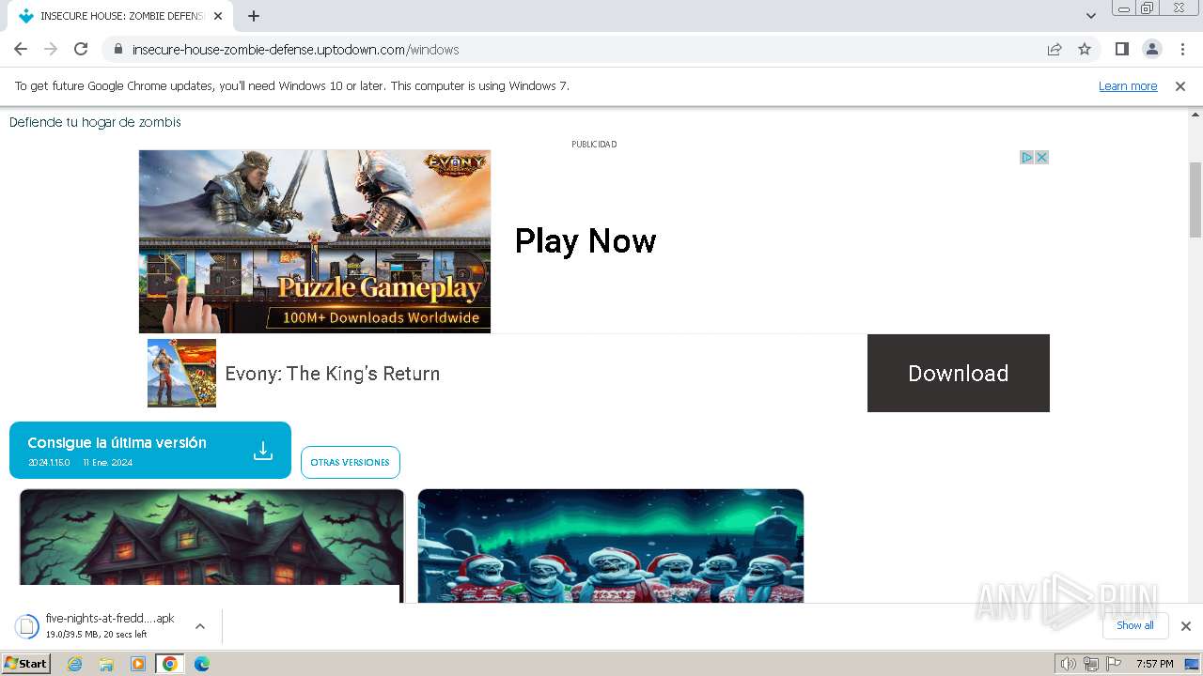Click the 7:57 PM clock
1203x676 pixels.
click(1154, 664)
